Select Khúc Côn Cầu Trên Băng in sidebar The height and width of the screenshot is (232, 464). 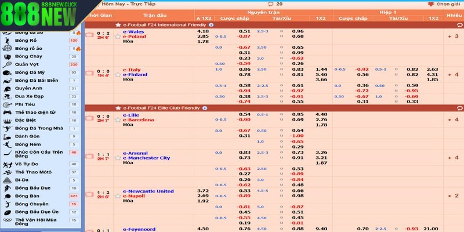39,154
